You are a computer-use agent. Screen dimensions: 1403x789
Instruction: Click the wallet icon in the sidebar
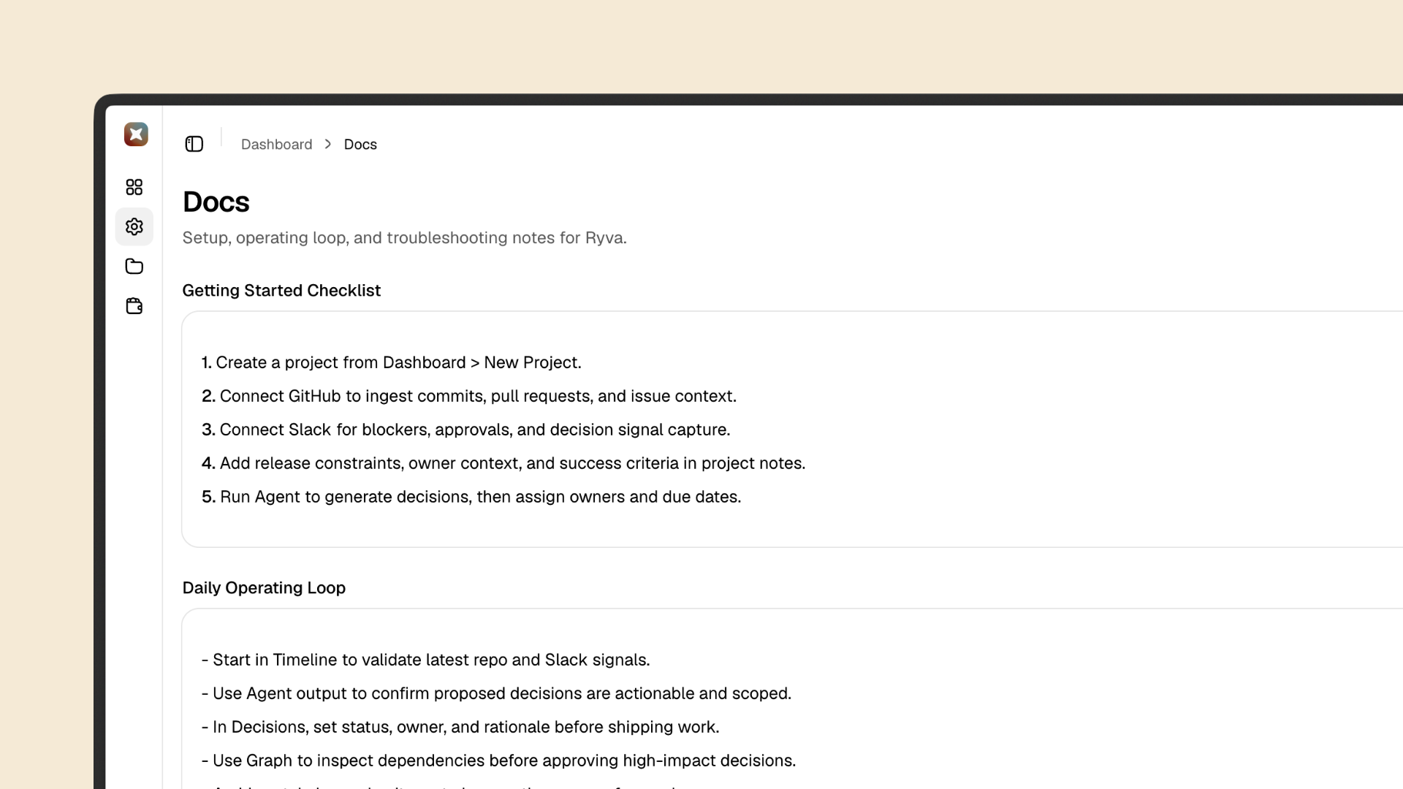click(x=134, y=306)
